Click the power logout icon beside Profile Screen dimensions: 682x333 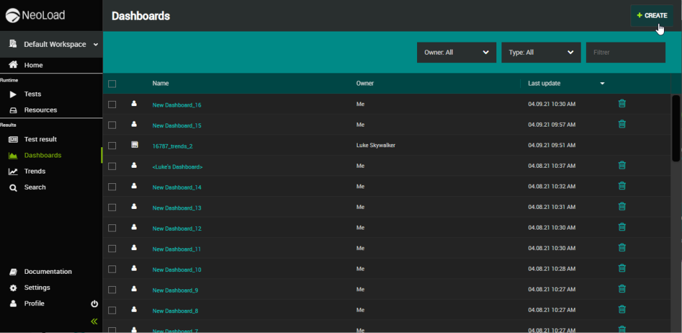[94, 303]
